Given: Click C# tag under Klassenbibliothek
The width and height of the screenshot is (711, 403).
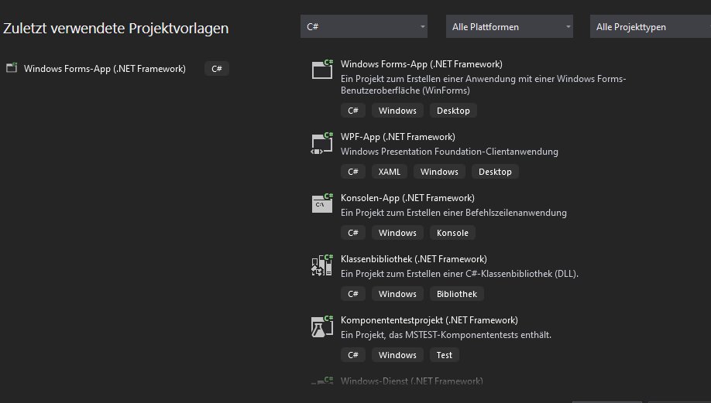Looking at the screenshot, I should (x=352, y=294).
